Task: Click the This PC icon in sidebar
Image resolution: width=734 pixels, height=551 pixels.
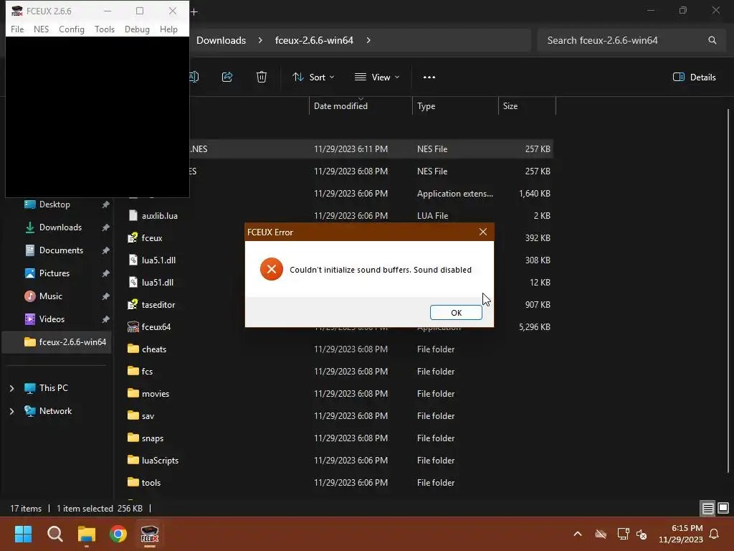Action: [x=30, y=388]
